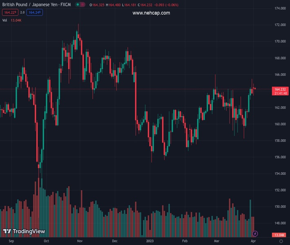Viewport: 290px width, 245px height.
Task: Click the Sep label on time axis
Action: pyautogui.click(x=11, y=241)
